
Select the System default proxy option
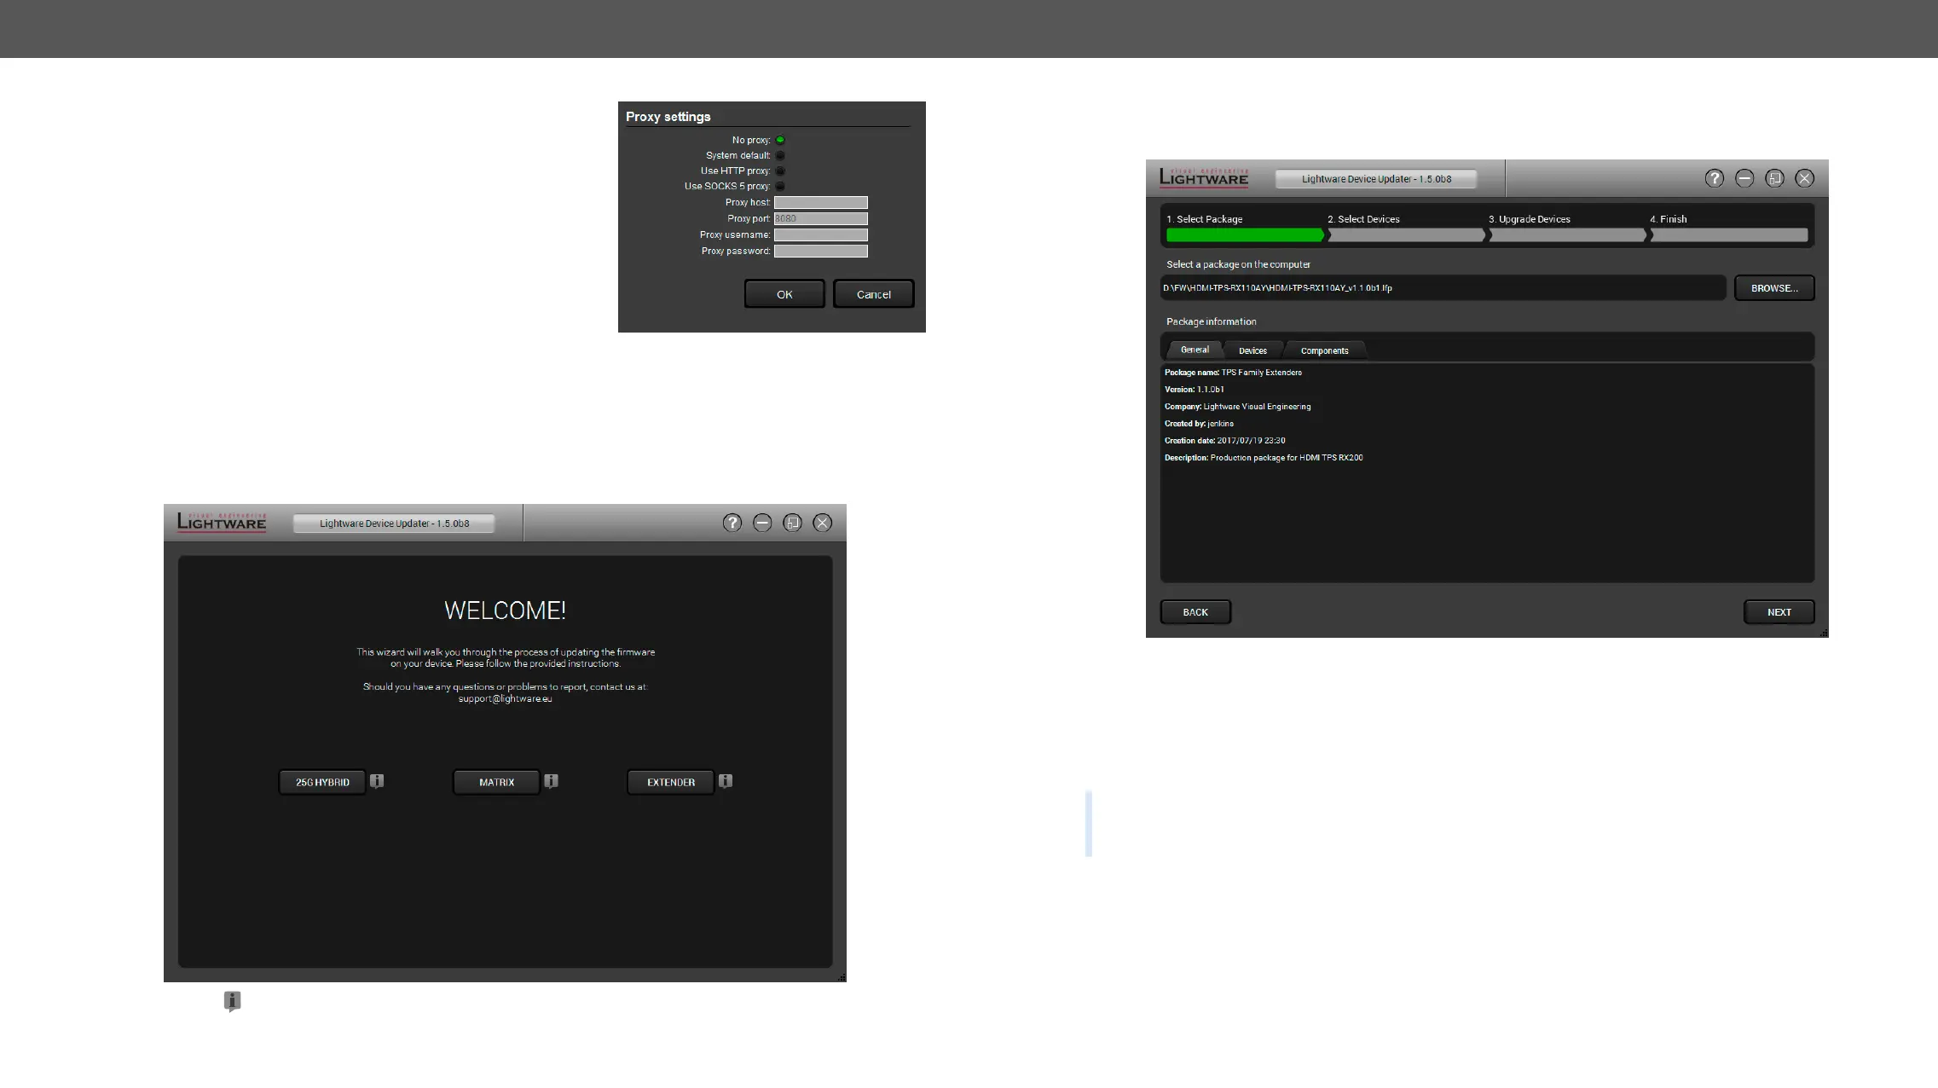tap(780, 155)
